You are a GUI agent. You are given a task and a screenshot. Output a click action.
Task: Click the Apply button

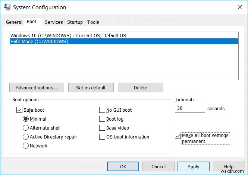coord(193,166)
